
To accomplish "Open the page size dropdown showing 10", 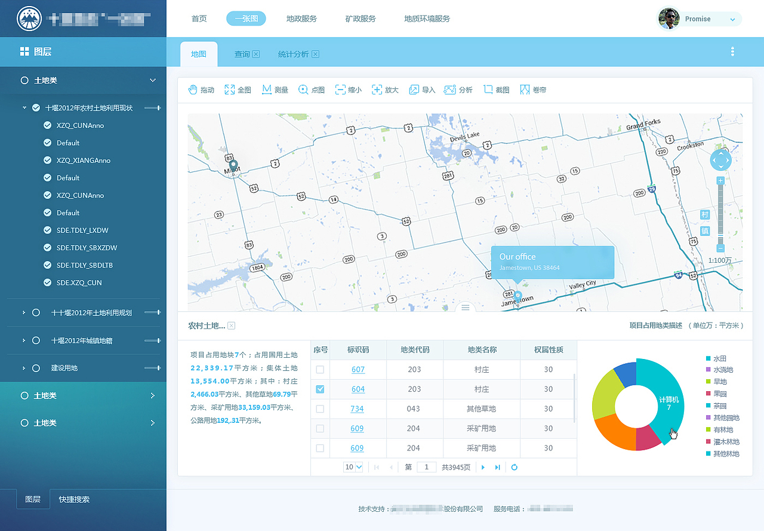I will pyautogui.click(x=353, y=467).
